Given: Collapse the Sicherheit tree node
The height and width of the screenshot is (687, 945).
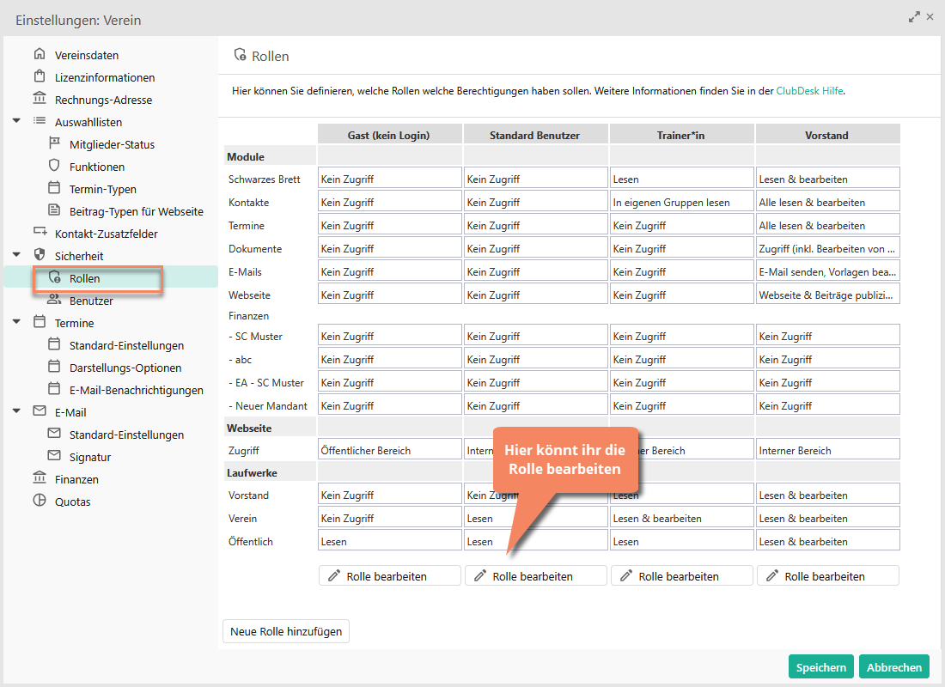Looking at the screenshot, I should coord(17,255).
